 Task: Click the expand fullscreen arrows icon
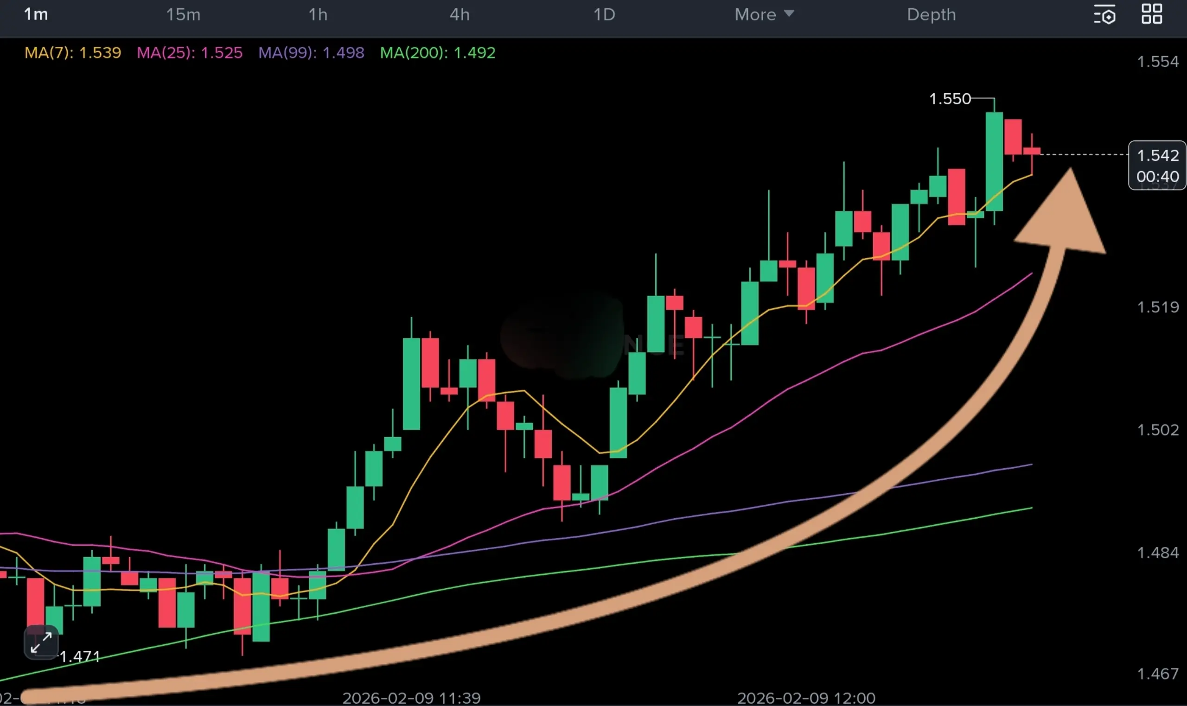click(41, 642)
